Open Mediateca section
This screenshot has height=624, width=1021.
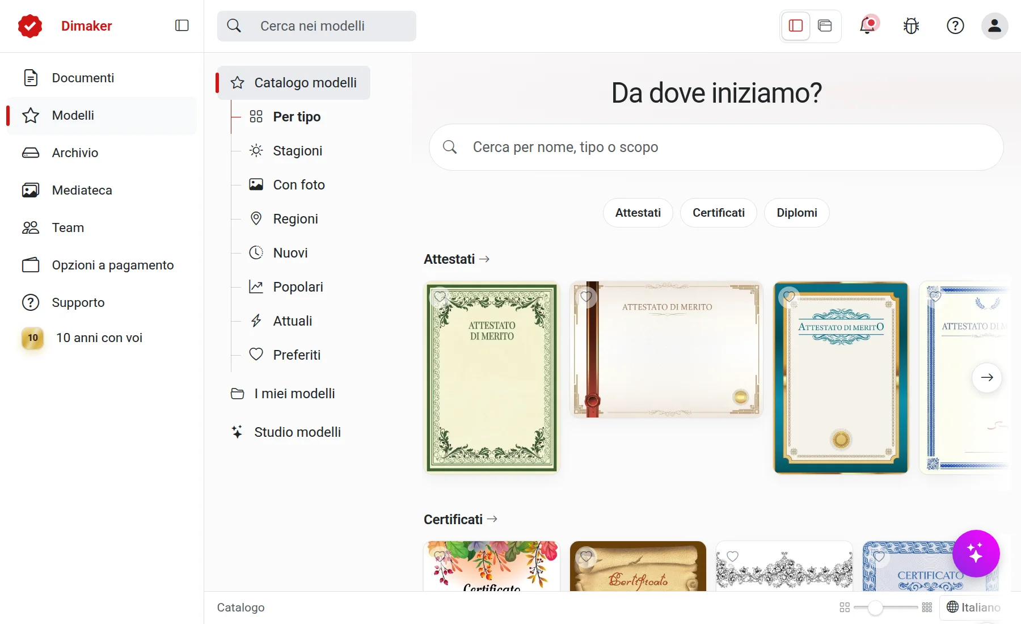tap(102, 190)
